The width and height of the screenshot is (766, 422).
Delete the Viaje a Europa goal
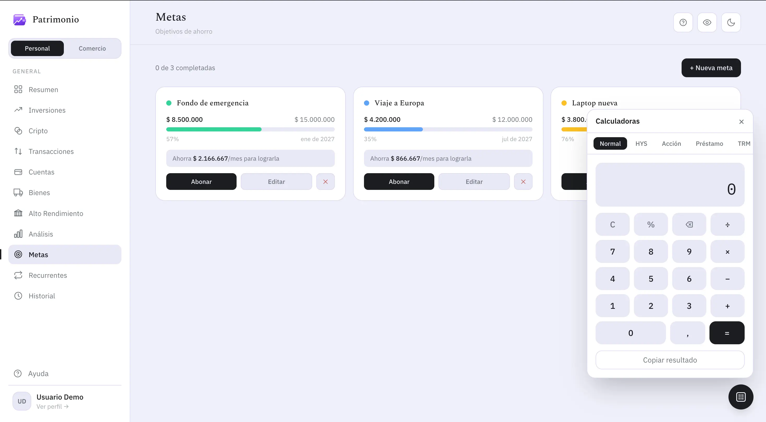tap(523, 182)
